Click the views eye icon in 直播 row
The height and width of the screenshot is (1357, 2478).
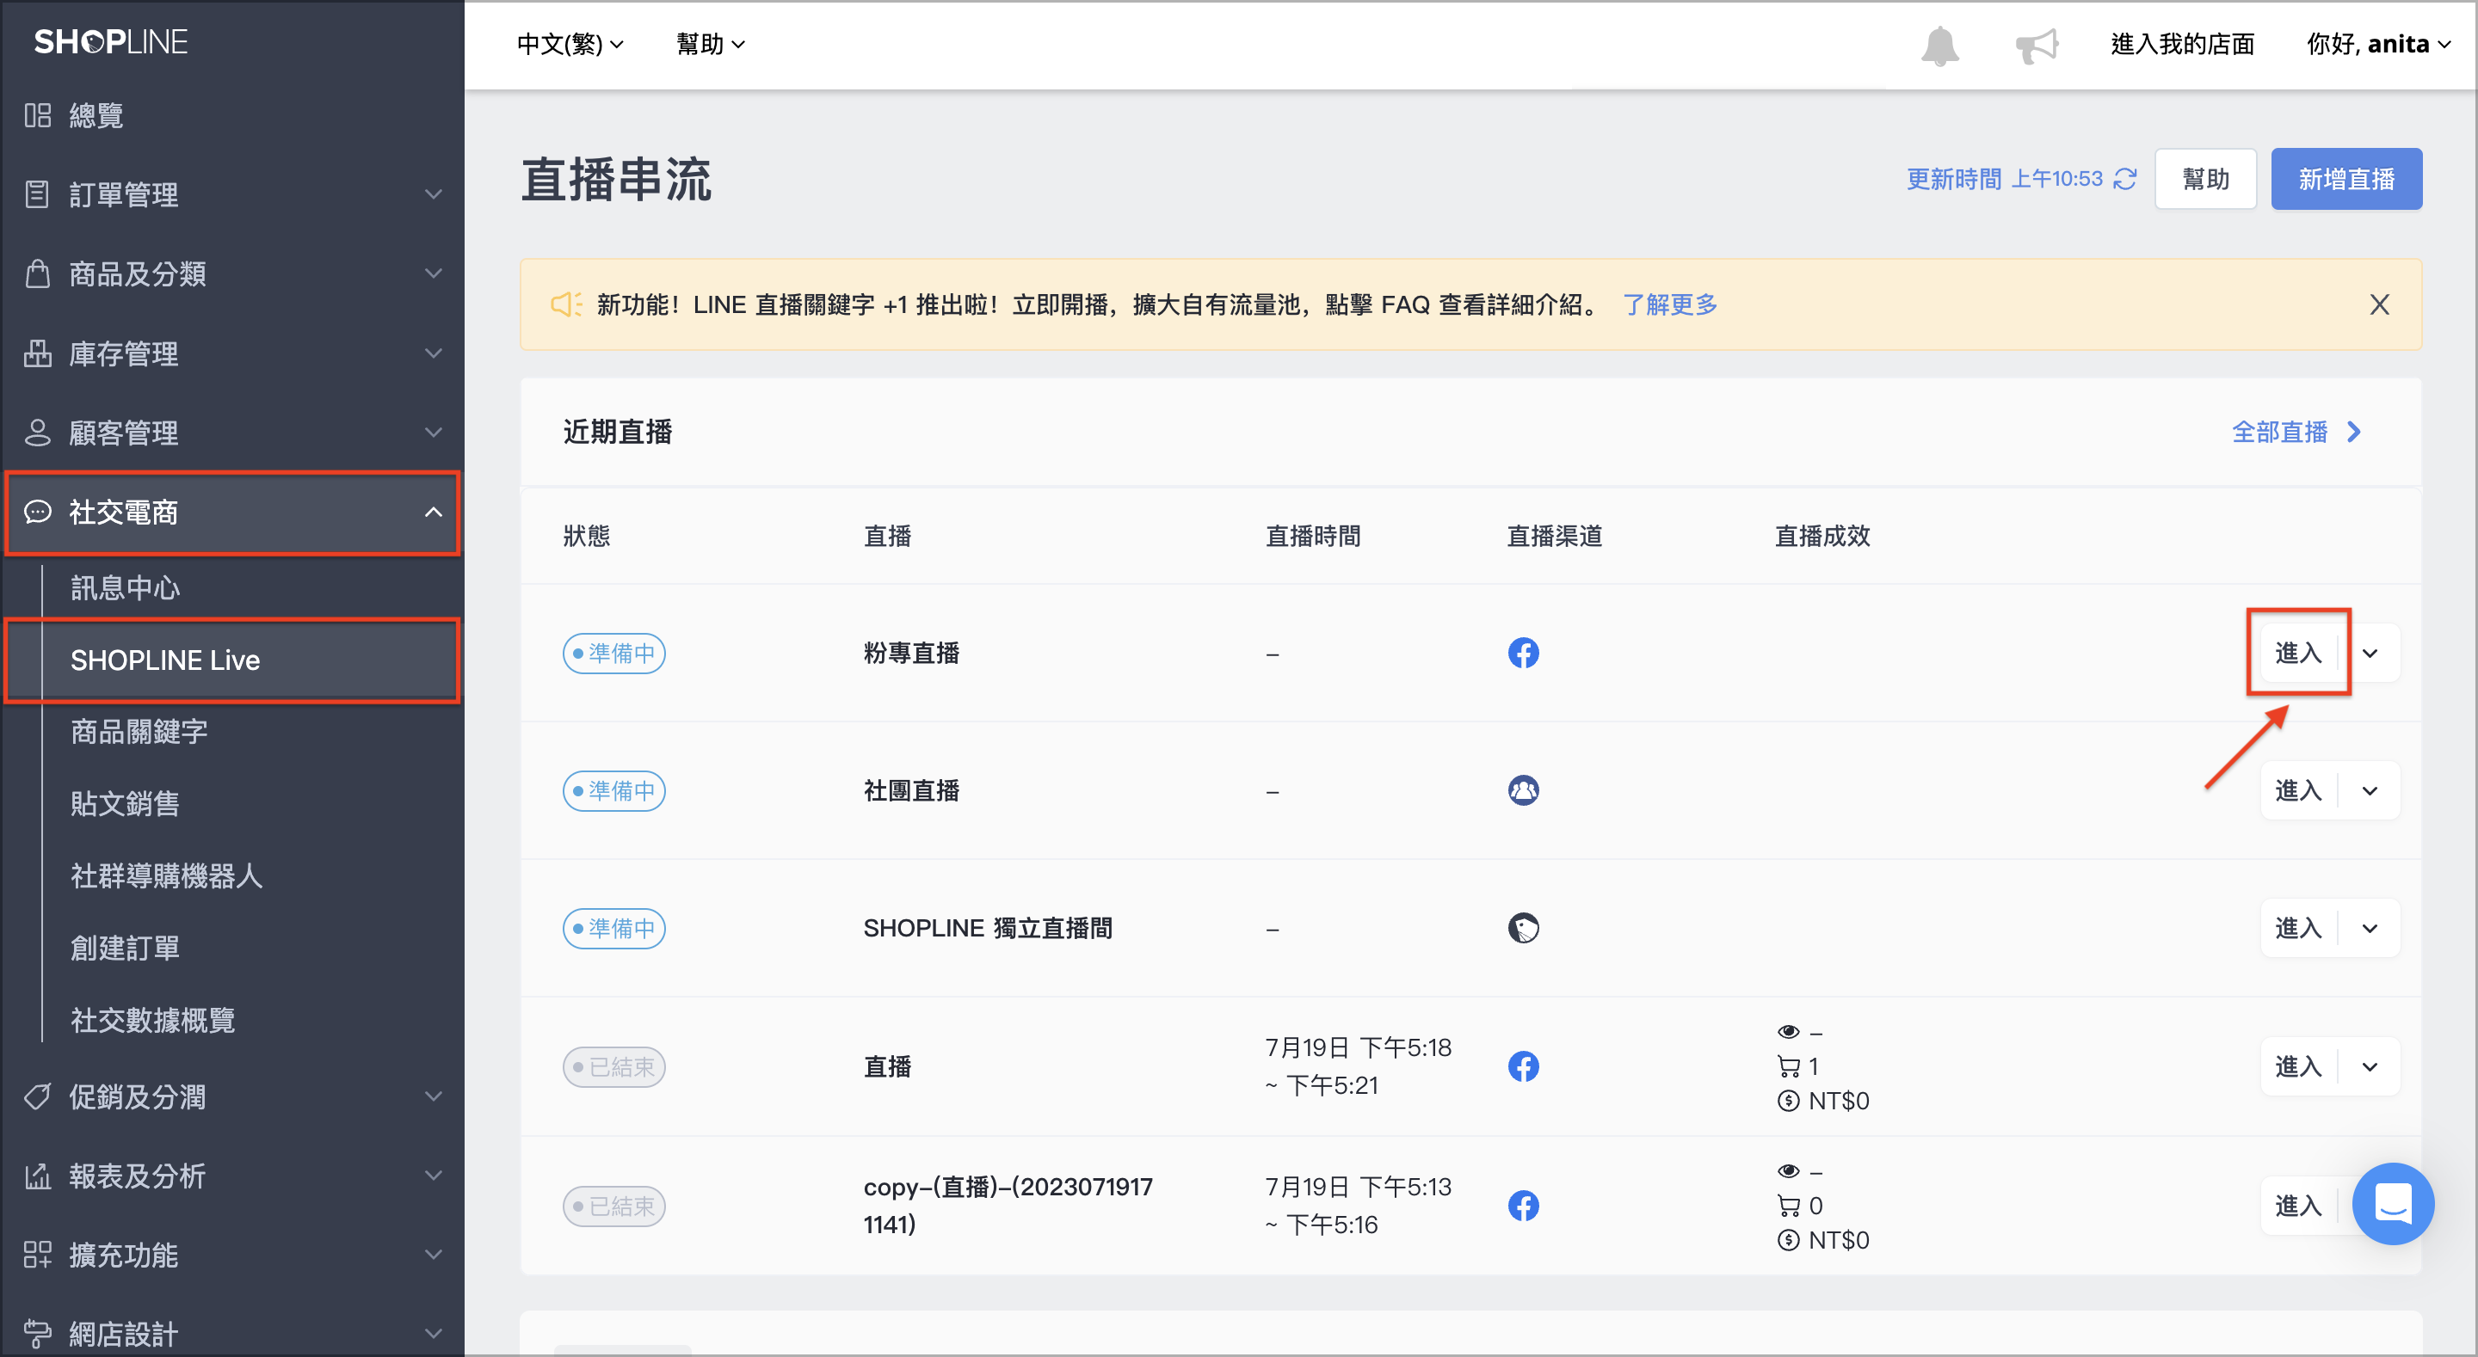click(x=1788, y=1032)
